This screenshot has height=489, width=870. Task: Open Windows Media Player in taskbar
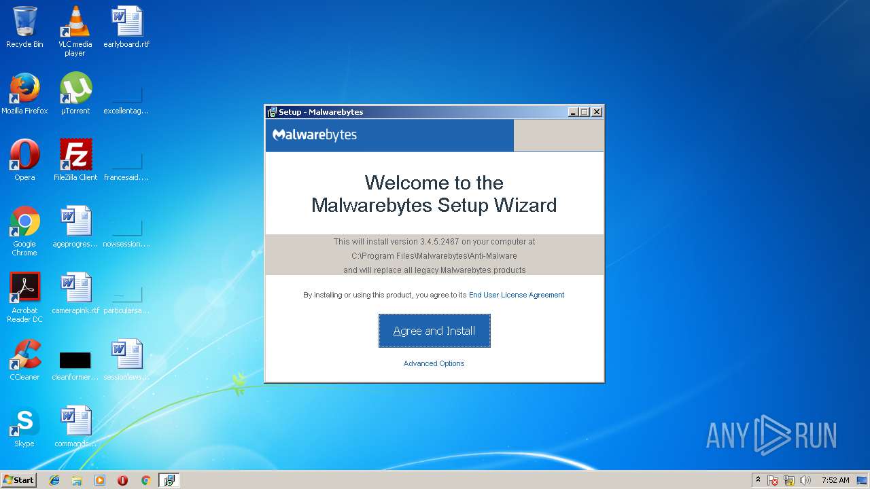(x=100, y=480)
